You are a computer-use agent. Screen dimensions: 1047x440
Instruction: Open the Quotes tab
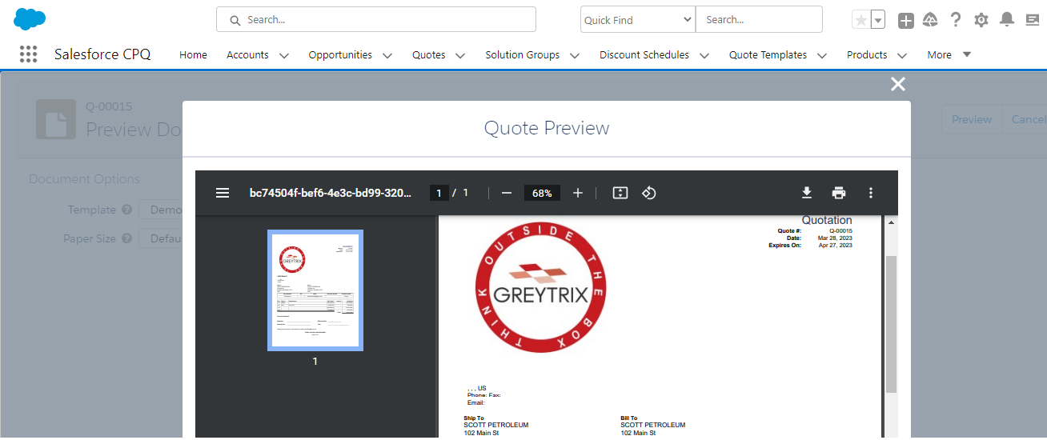pyautogui.click(x=429, y=54)
